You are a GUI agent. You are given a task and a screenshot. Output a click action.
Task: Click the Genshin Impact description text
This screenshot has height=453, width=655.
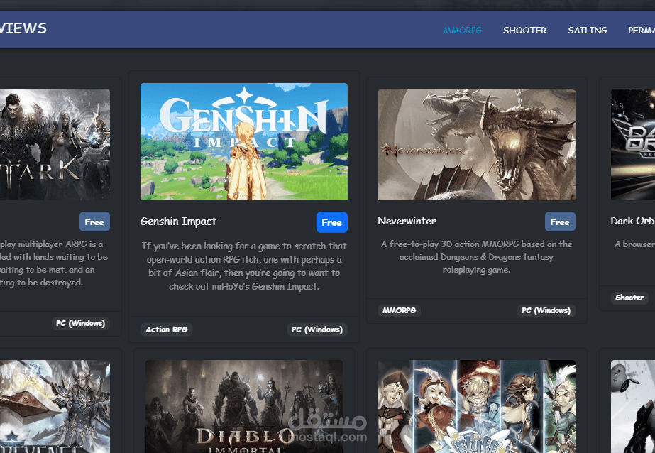(244, 266)
